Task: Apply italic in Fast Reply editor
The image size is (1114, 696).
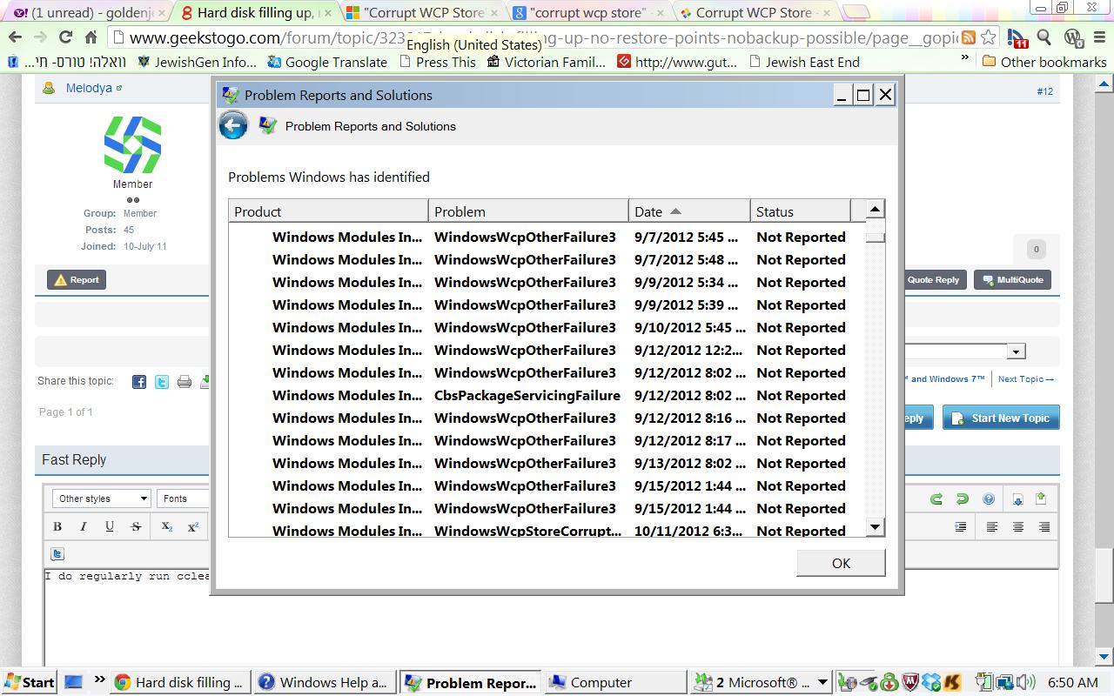Action: coord(84,526)
